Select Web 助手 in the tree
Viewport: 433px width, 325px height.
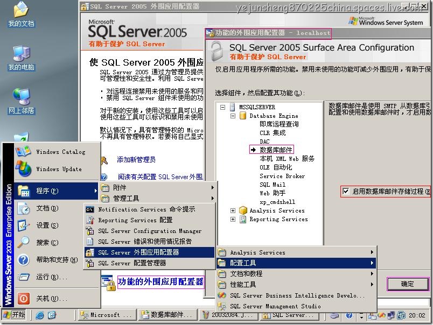tap(273, 193)
